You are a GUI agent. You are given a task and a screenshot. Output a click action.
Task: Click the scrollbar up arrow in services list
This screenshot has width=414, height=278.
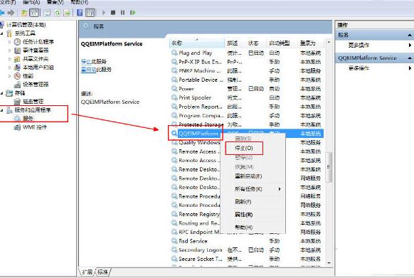[329, 42]
